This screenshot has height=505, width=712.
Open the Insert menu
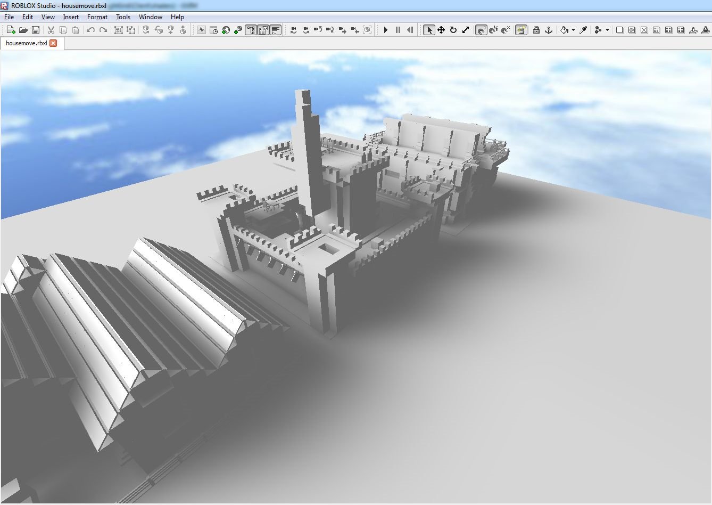(x=71, y=17)
